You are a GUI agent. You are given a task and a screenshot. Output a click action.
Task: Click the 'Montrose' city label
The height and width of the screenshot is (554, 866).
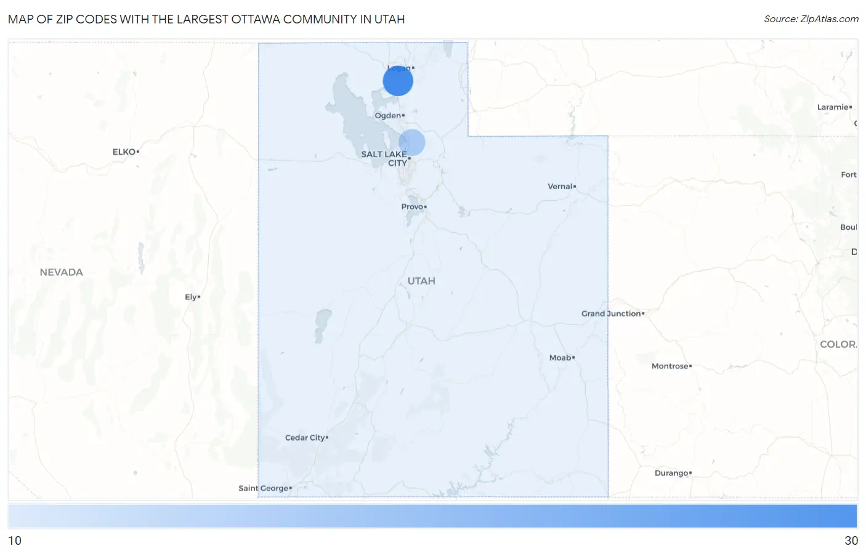[x=670, y=366]
